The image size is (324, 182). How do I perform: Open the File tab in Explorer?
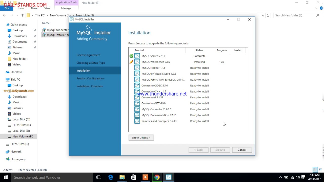click(x=7, y=8)
